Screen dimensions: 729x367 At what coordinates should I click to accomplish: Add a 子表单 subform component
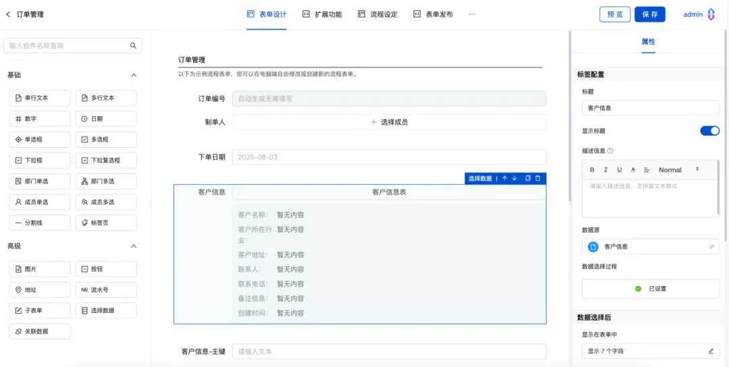[x=40, y=311]
